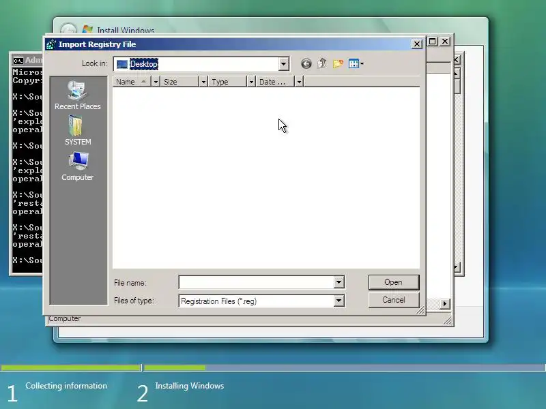Image resolution: width=546 pixels, height=409 pixels.
Task: Sort by Size column header
Action: click(179, 82)
